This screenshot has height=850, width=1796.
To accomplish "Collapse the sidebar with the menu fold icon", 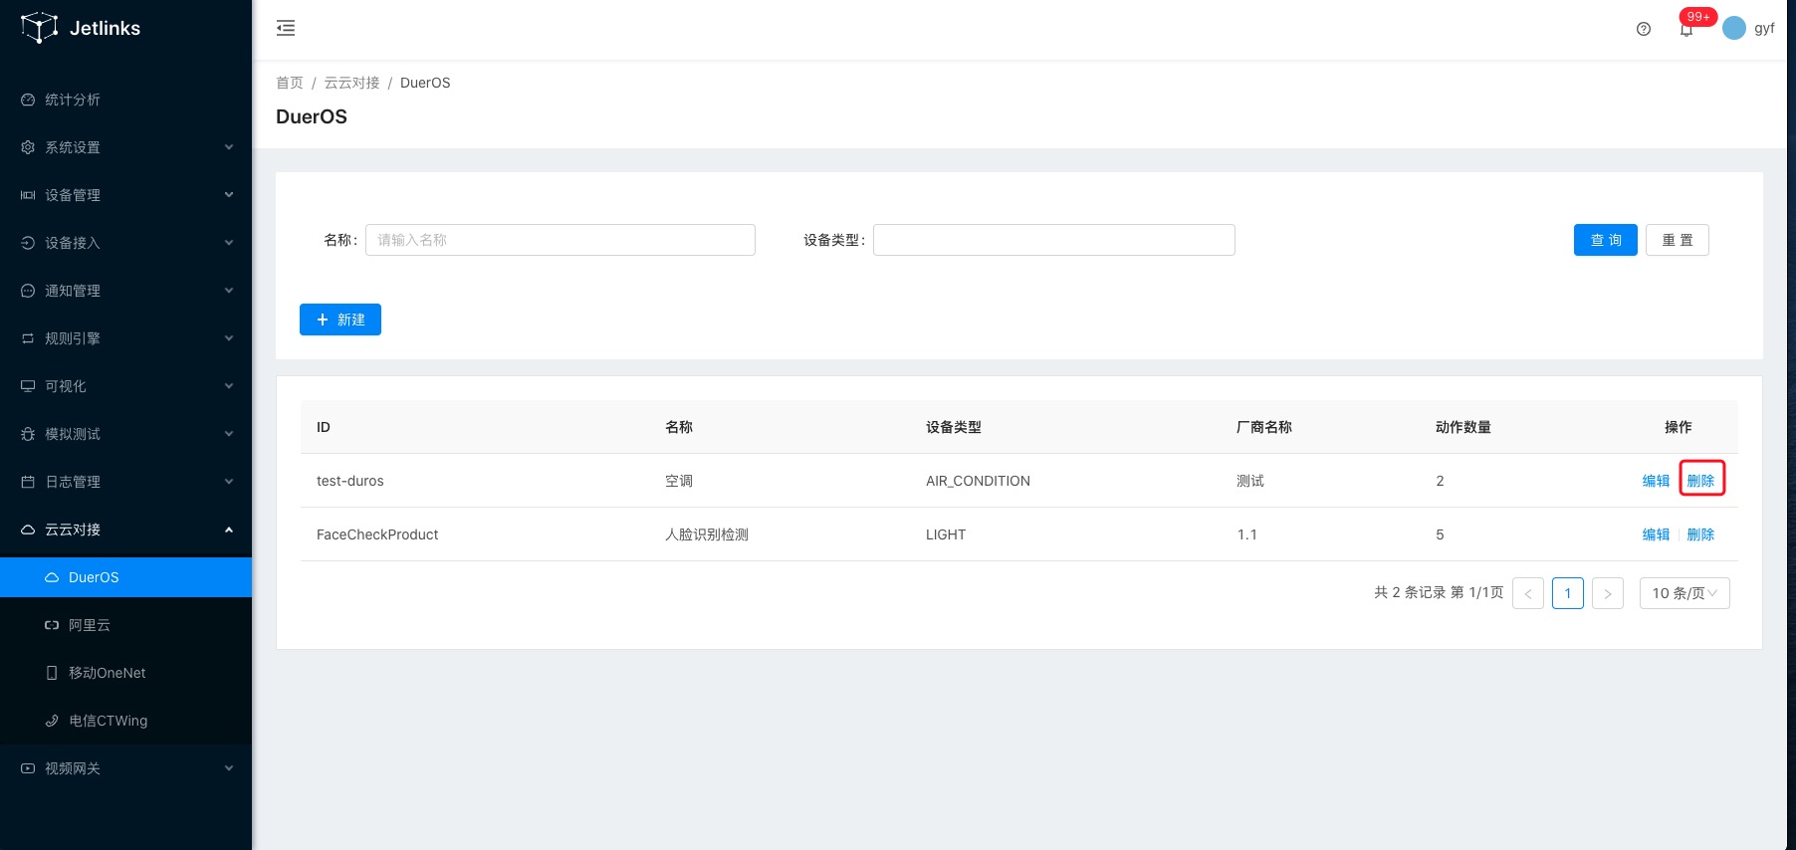I will pos(286,28).
